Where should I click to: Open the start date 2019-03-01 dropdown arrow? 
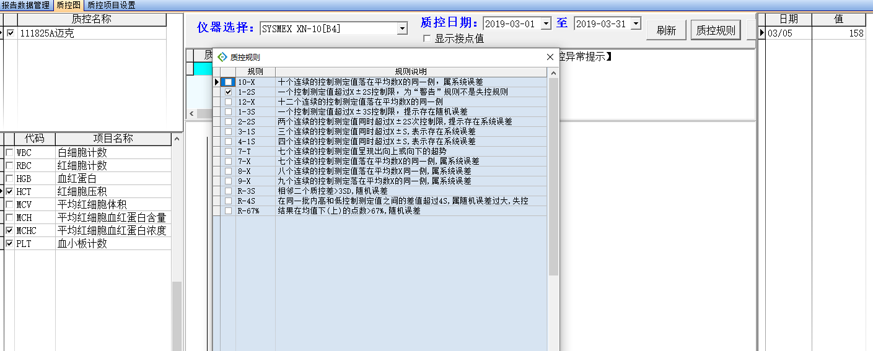coord(546,24)
